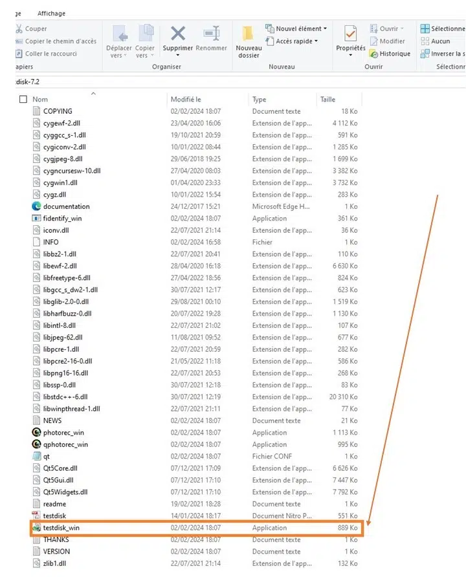
Task: Select the INFO file icon
Action: pyautogui.click(x=36, y=242)
